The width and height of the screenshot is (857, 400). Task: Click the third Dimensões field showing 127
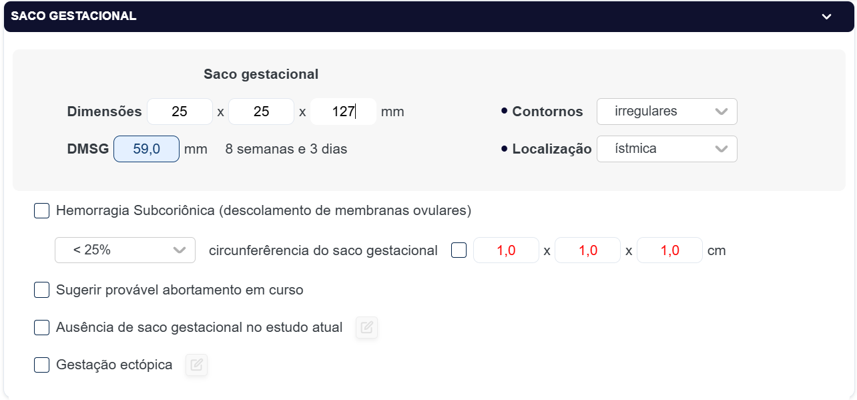(343, 112)
